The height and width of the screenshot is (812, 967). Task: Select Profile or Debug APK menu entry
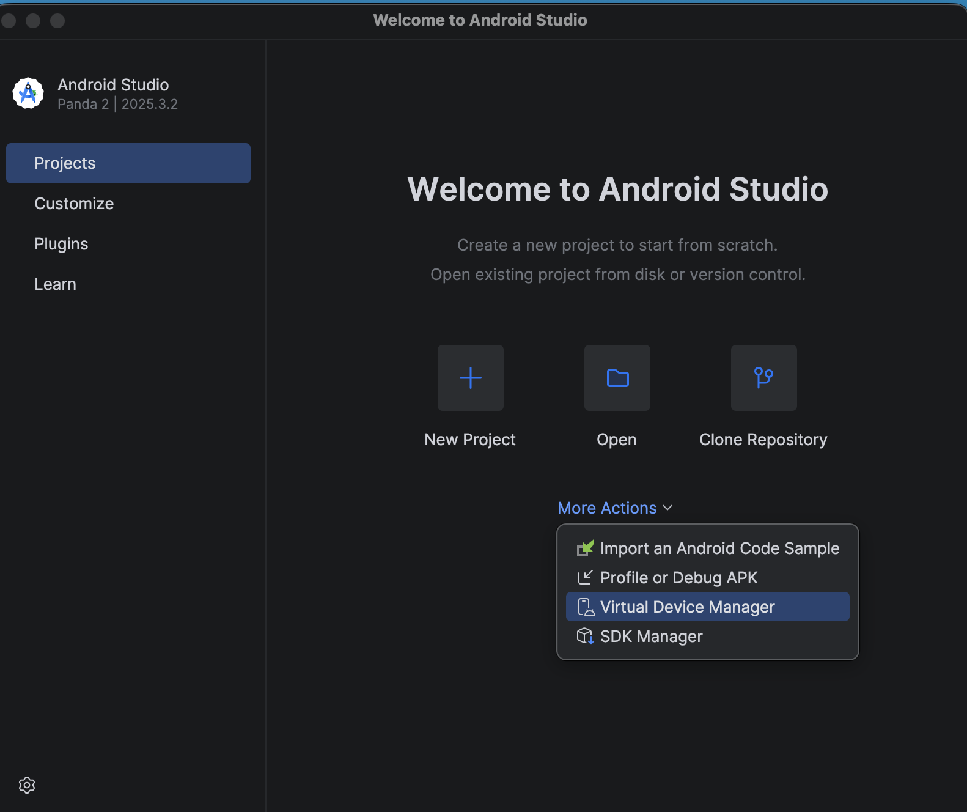(x=708, y=578)
